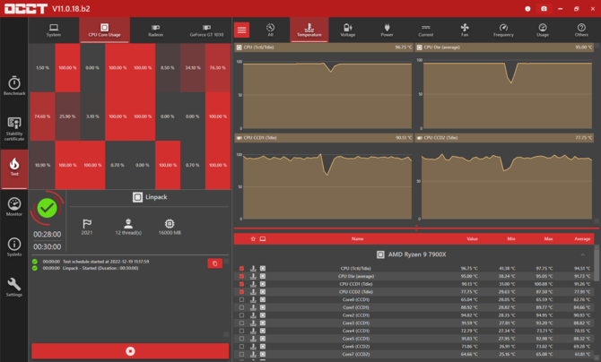Open SysInfo in the sidebar
The width and height of the screenshot is (601, 362).
[14, 247]
